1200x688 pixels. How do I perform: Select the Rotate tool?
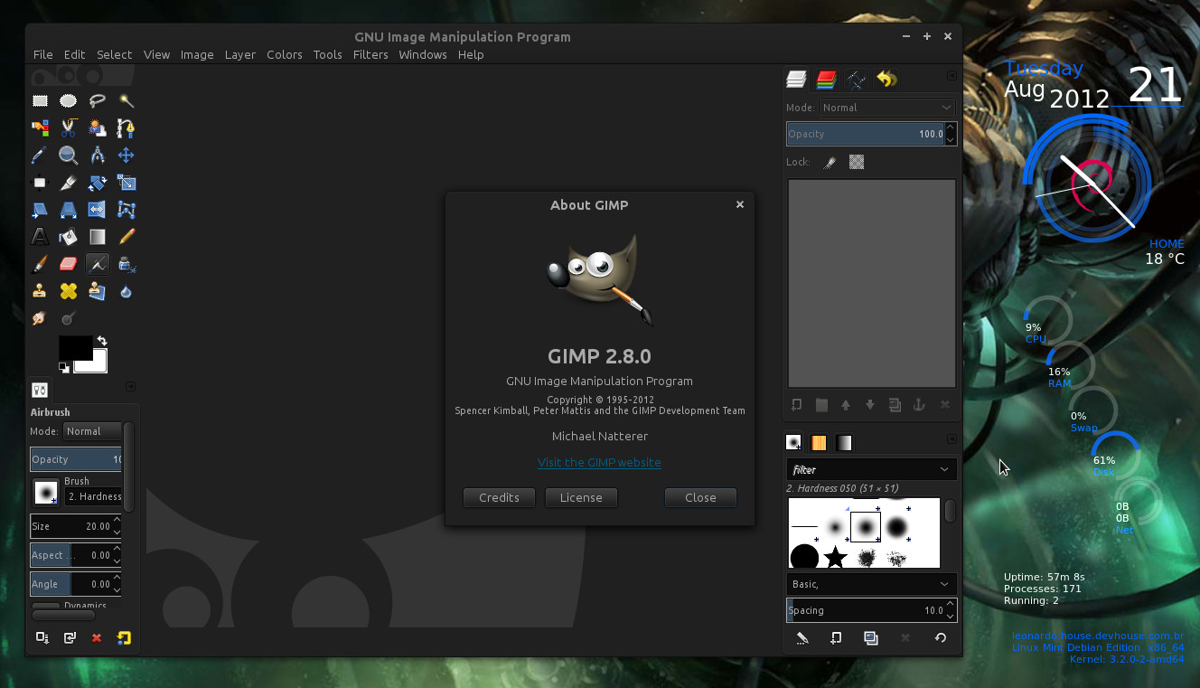point(98,183)
